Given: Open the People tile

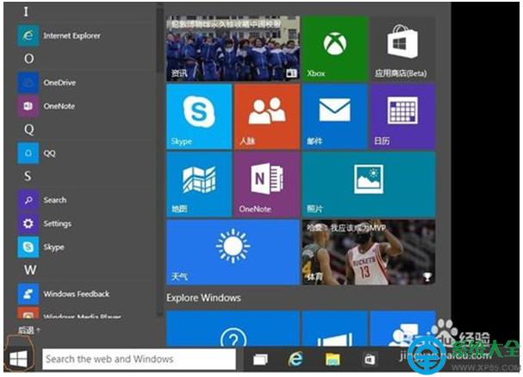Looking at the screenshot, I should [x=267, y=116].
